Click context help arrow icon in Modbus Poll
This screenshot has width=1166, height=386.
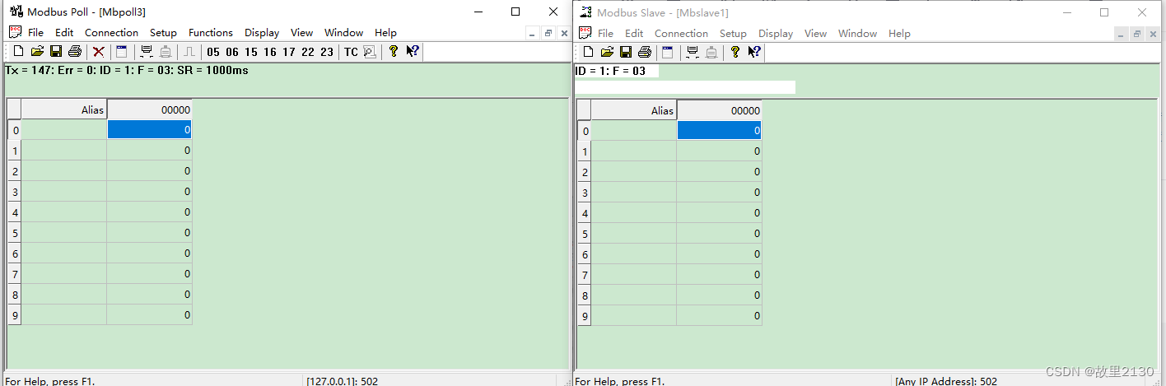click(413, 52)
